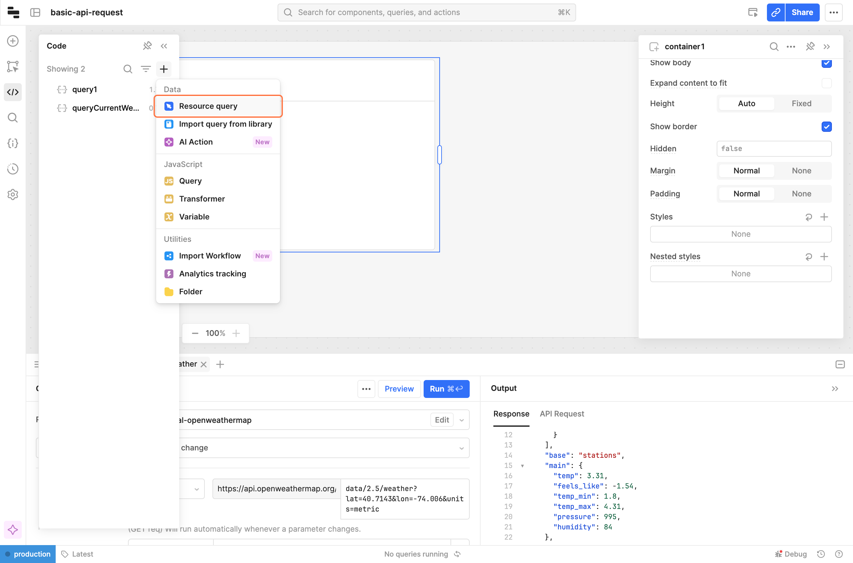Collapse the Code panel with double chevron

[164, 46]
